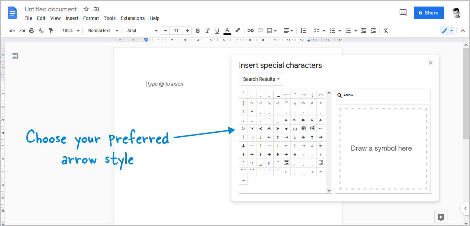Open the Explore panel
Viewport: 470px width, 226px height.
pos(440,217)
